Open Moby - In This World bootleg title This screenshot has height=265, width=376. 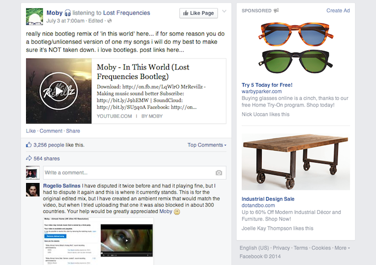[143, 71]
